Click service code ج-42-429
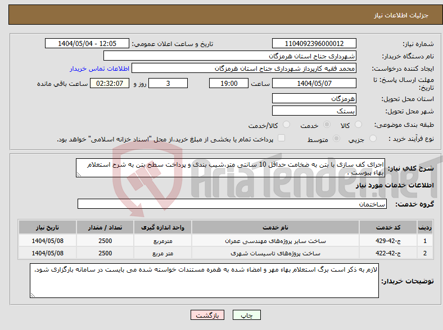Image resolution: width=443 pixels, height=330 pixels. point(388,241)
